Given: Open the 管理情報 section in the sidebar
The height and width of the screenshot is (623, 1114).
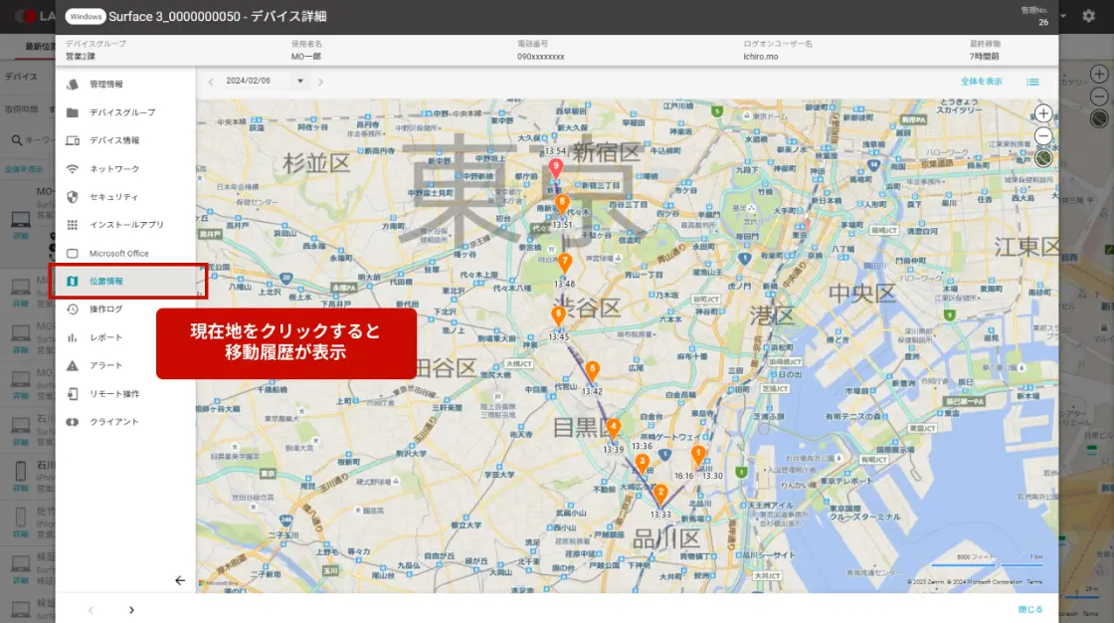Looking at the screenshot, I should [x=125, y=84].
